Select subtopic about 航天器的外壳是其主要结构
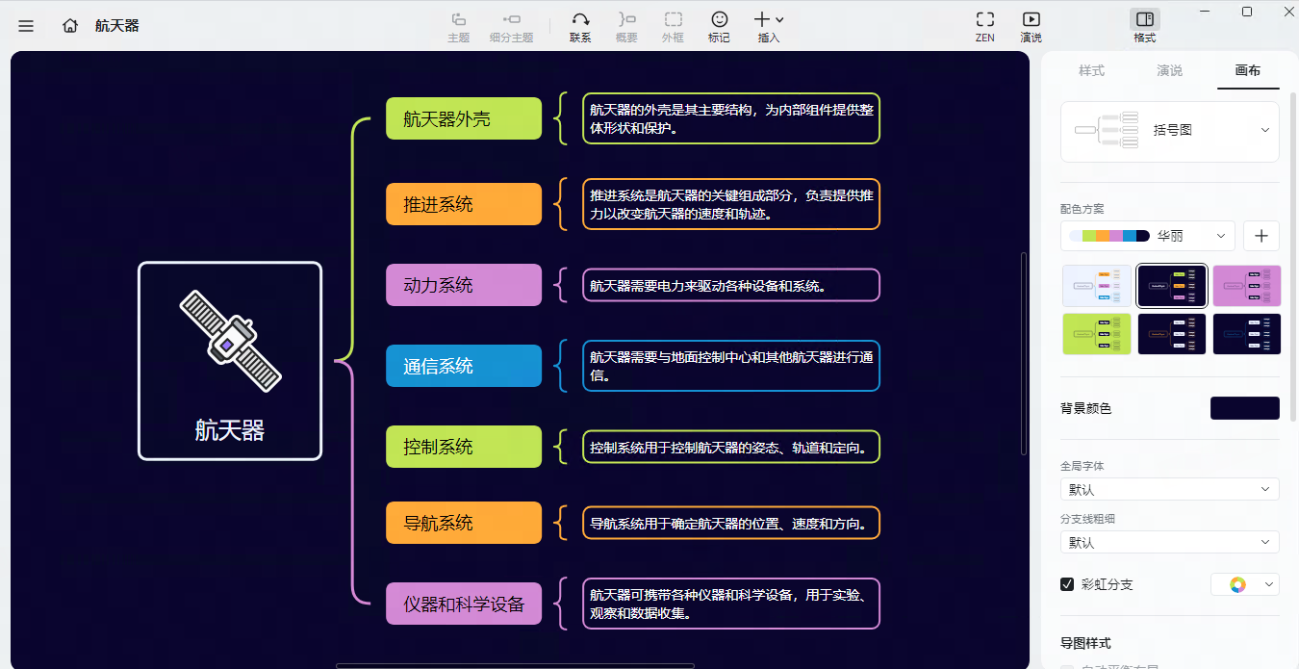 click(x=731, y=118)
